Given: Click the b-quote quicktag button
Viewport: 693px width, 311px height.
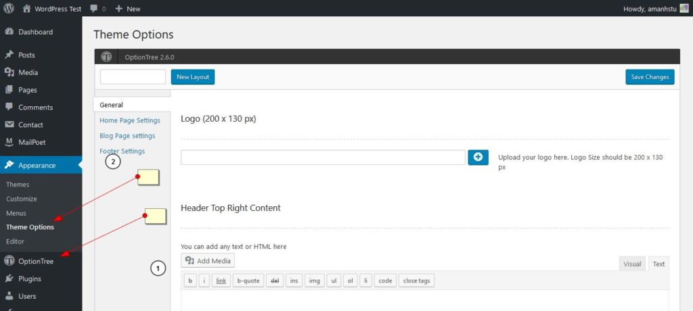Looking at the screenshot, I should 248,281.
